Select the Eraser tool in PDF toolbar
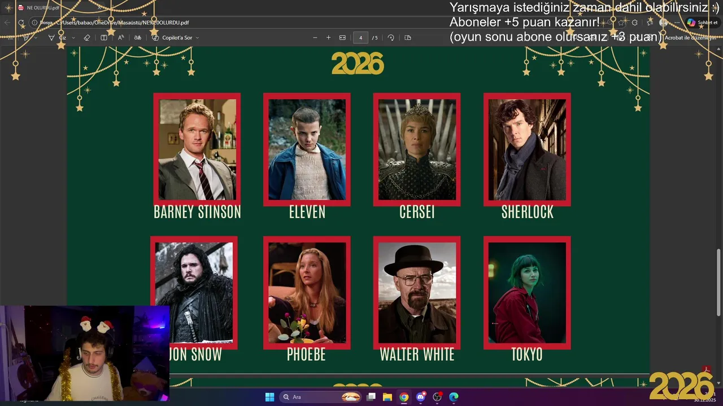Screen dimensions: 723x406 pyautogui.click(x=86, y=38)
